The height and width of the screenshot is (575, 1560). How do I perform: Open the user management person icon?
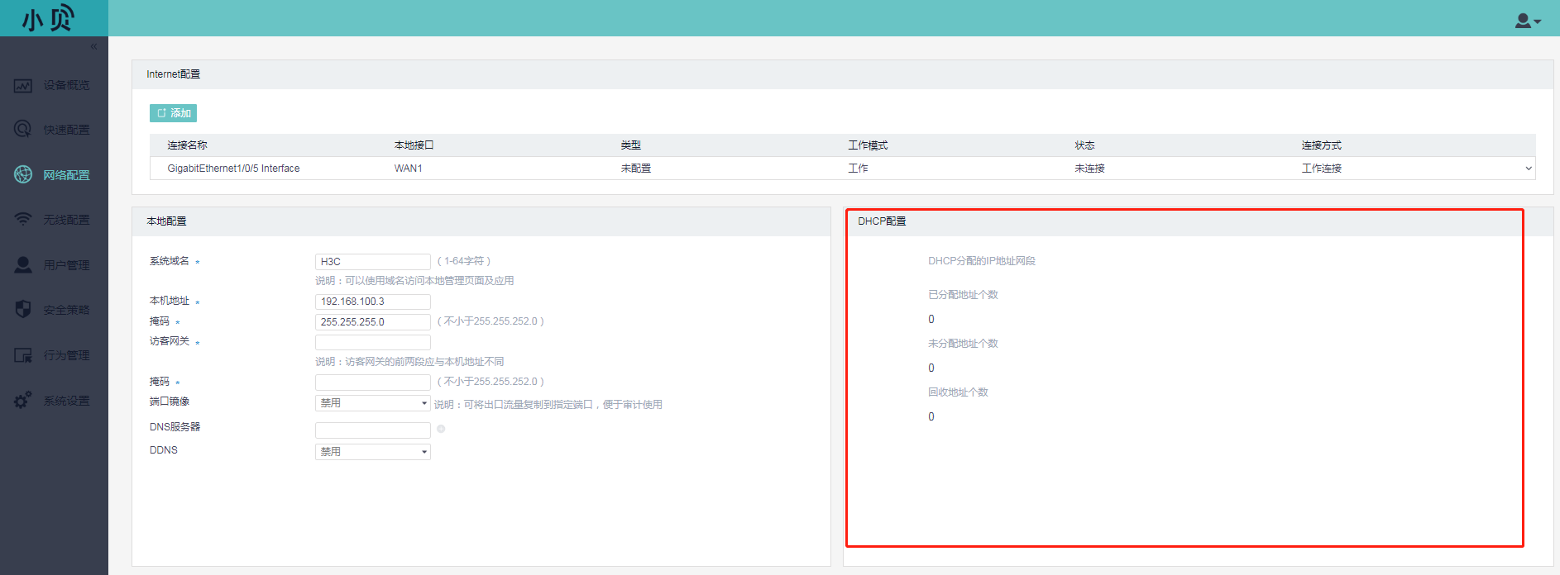point(23,264)
